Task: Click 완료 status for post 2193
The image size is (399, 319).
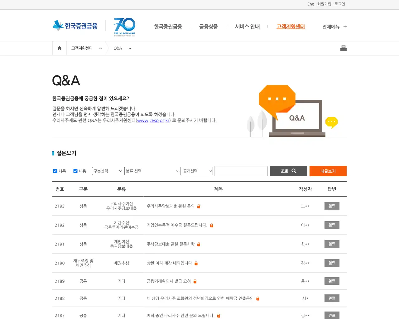Action: [x=332, y=206]
